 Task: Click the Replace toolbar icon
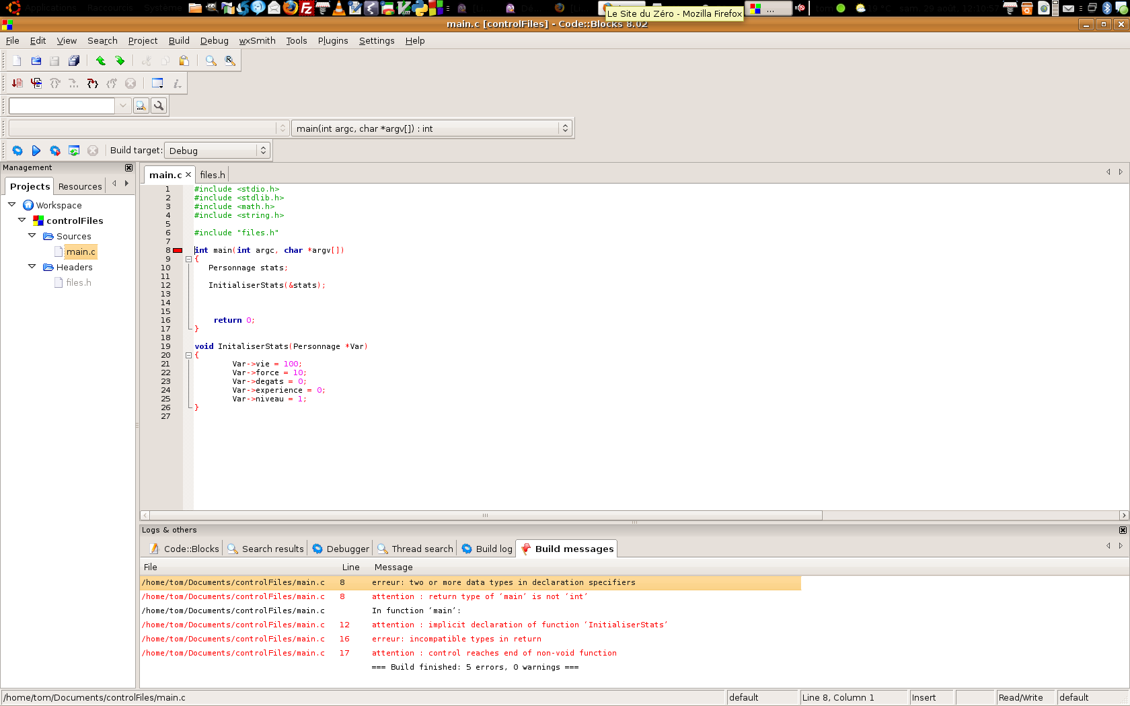coord(229,61)
